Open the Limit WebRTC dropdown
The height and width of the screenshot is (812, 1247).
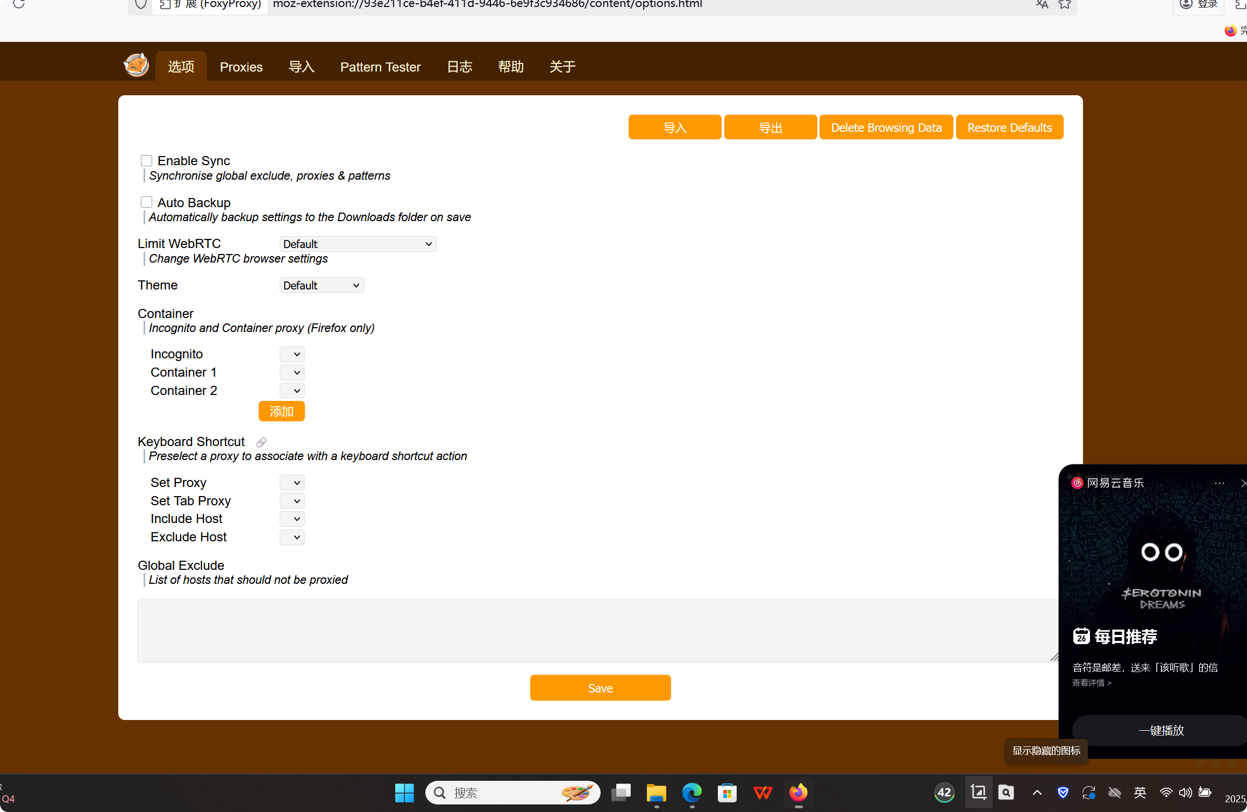coord(358,244)
